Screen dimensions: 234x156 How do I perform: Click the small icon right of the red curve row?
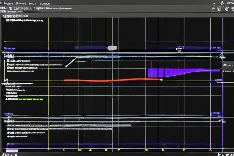(x=218, y=80)
